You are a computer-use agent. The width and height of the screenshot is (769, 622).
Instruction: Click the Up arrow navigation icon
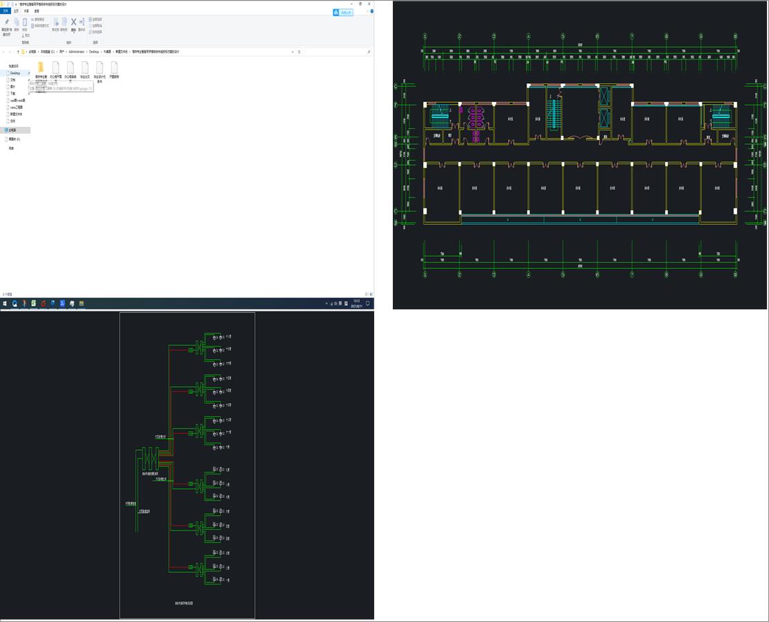tap(17, 52)
